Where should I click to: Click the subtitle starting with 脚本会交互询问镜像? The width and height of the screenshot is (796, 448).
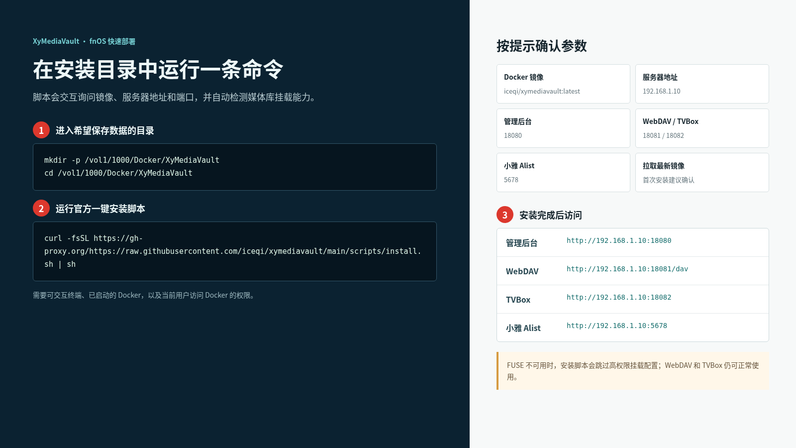(175, 97)
